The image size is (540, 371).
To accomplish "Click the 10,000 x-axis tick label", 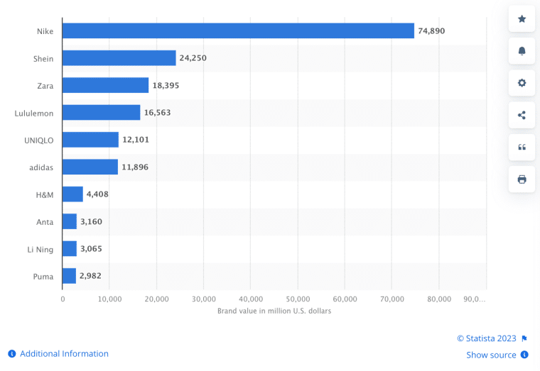I will (109, 299).
